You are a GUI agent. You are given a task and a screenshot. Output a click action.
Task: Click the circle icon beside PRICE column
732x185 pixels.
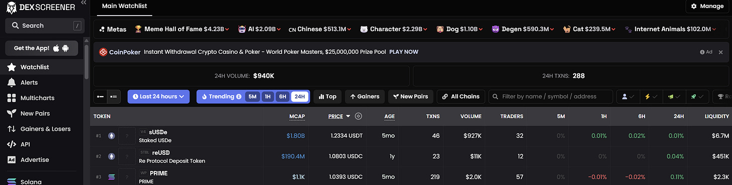click(358, 116)
